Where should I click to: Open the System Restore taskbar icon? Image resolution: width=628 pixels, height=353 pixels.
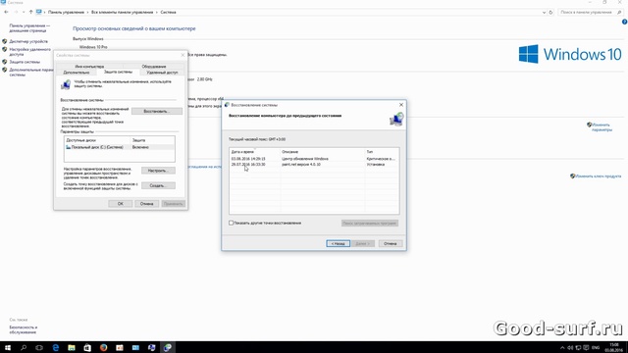[168, 347]
